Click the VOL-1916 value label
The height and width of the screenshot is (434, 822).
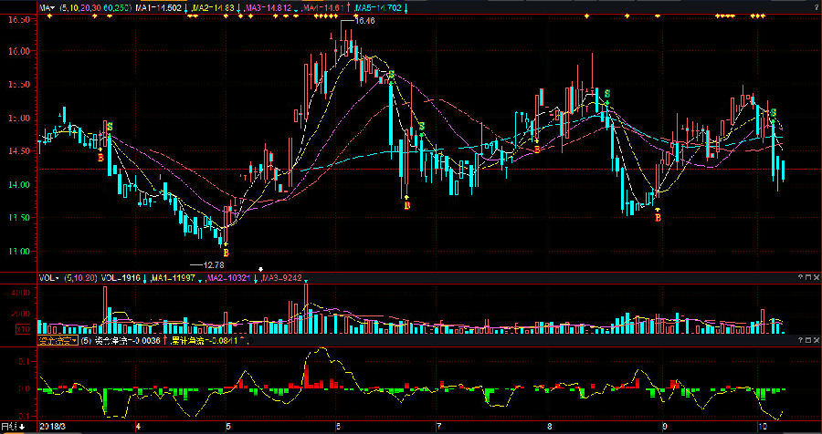click(x=121, y=277)
